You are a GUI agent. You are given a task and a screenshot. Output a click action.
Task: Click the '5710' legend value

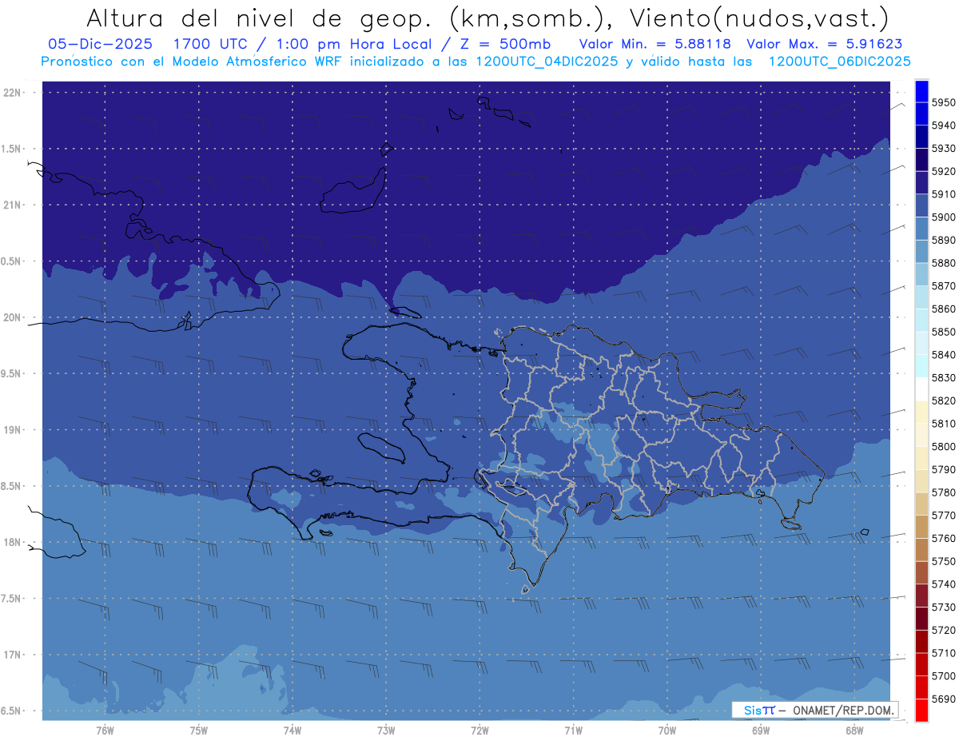tap(943, 652)
